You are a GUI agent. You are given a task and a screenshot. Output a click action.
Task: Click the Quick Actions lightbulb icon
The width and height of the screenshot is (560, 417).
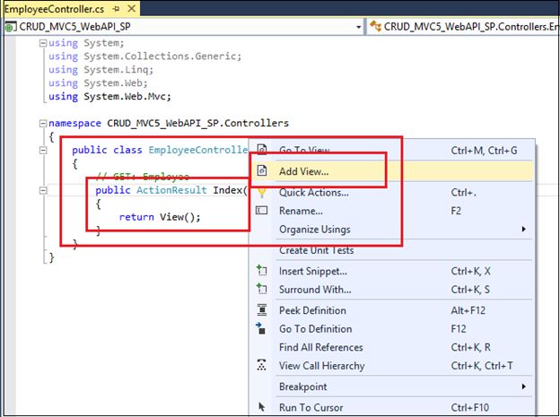pos(262,193)
